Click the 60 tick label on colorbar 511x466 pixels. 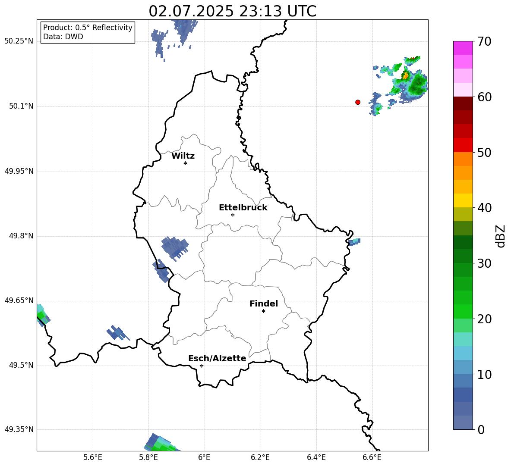pos(484,97)
